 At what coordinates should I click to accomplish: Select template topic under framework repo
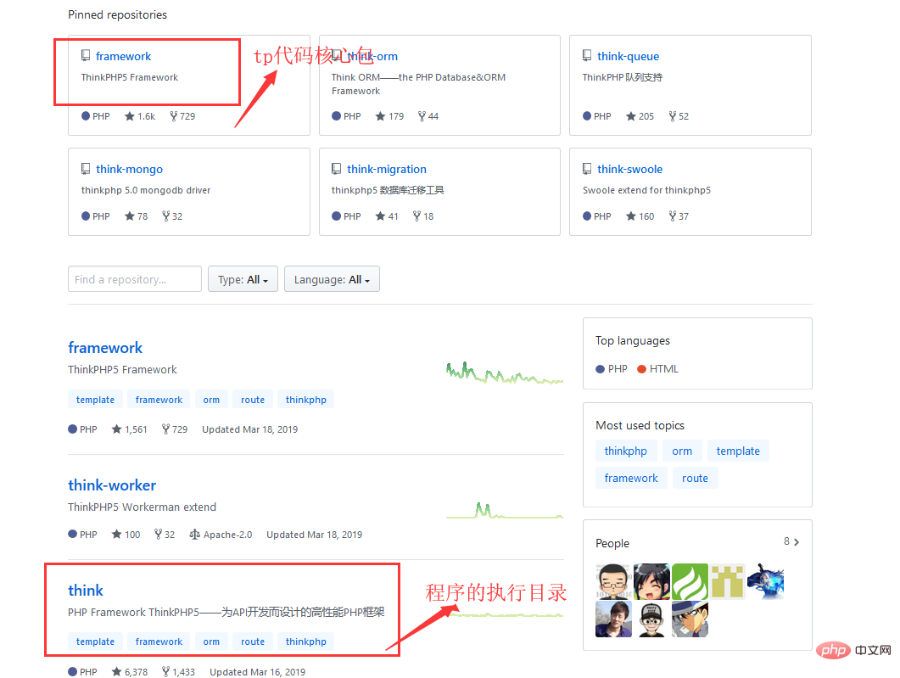[x=95, y=400]
